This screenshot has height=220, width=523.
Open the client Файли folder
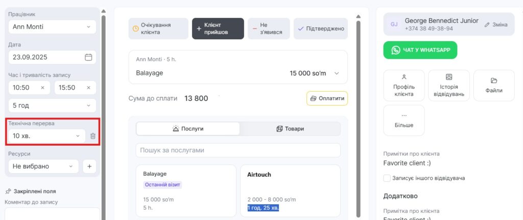coord(493,86)
